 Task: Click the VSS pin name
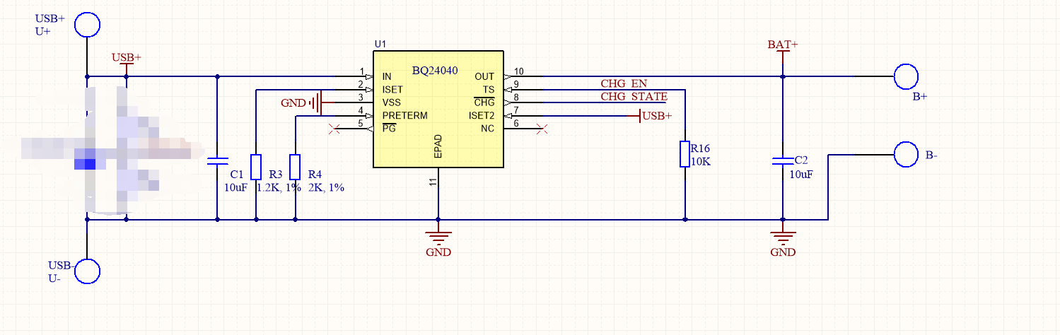tap(392, 102)
